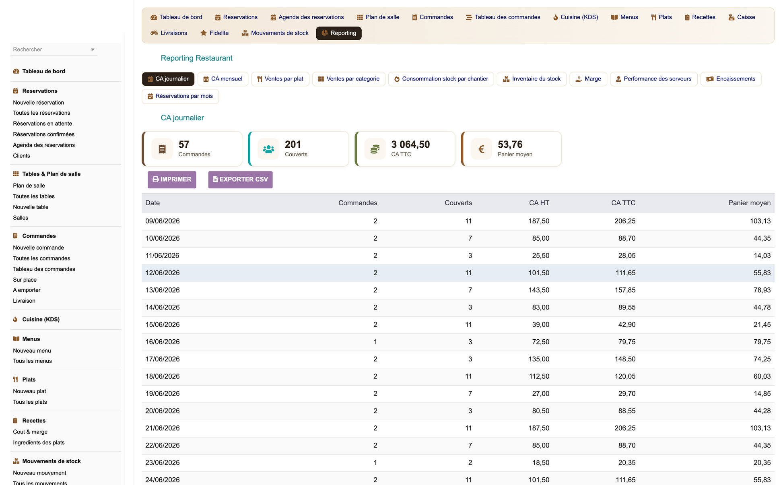783x485 pixels.
Task: Select the 16/06/2026 date cell
Action: [x=163, y=342]
